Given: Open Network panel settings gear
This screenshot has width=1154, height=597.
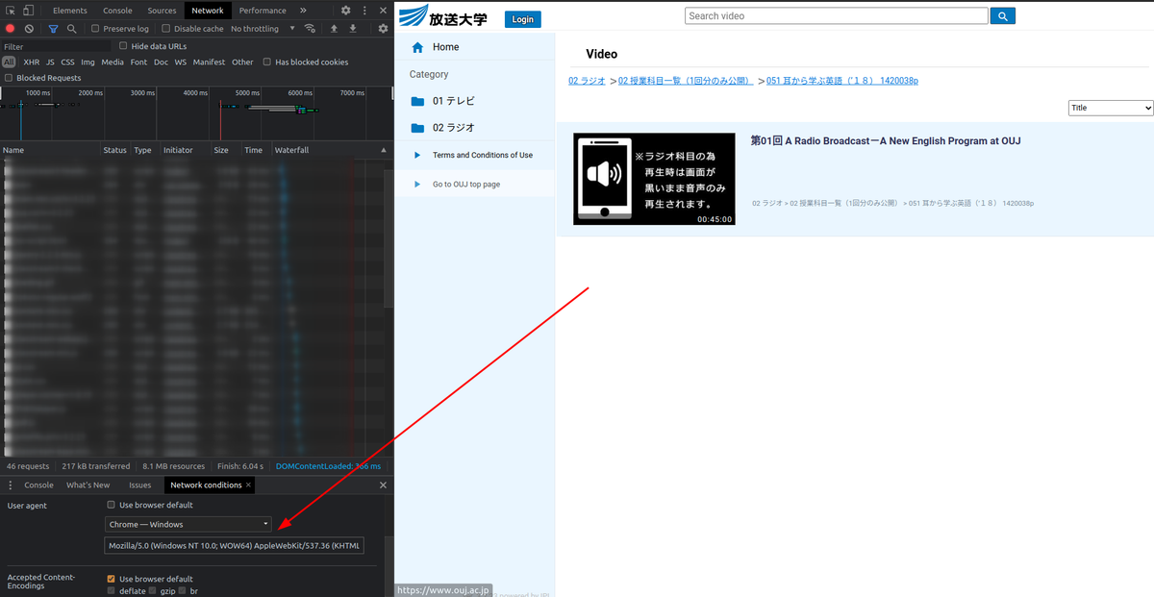Looking at the screenshot, I should click(383, 29).
